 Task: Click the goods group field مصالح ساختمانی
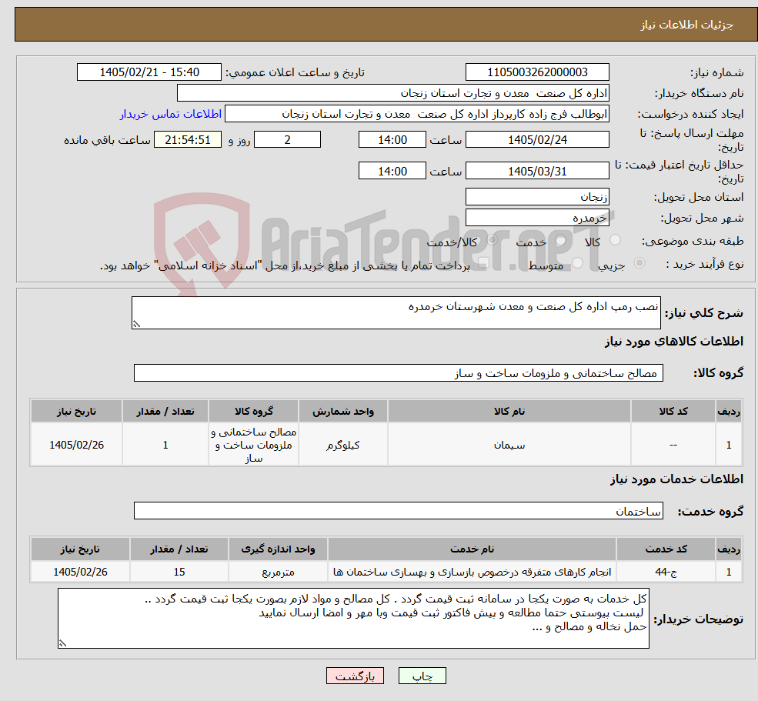click(399, 372)
